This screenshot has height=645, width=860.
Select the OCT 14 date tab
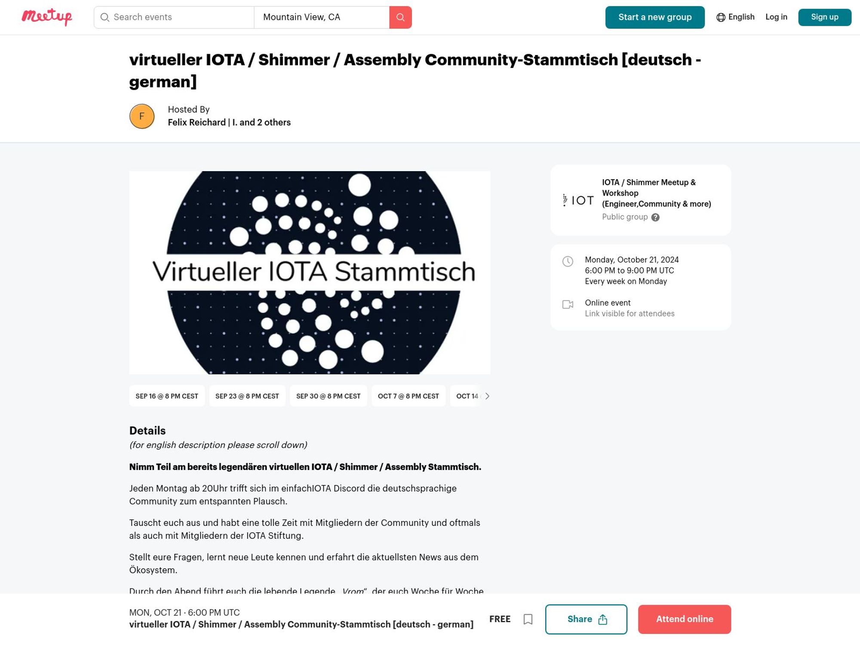pyautogui.click(x=468, y=396)
